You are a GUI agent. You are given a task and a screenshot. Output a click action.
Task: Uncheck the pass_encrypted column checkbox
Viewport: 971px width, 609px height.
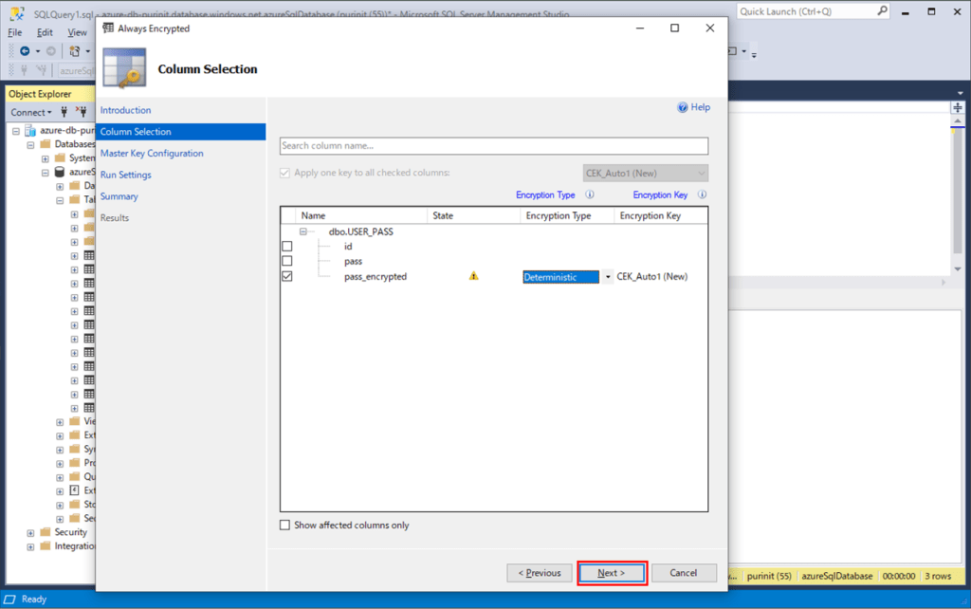[x=286, y=276]
